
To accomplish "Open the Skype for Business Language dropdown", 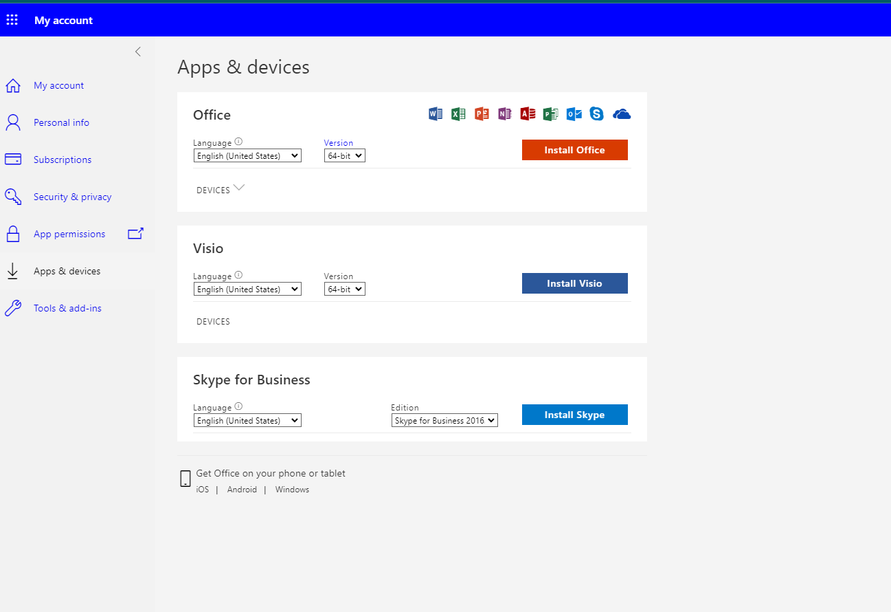I will (x=247, y=421).
